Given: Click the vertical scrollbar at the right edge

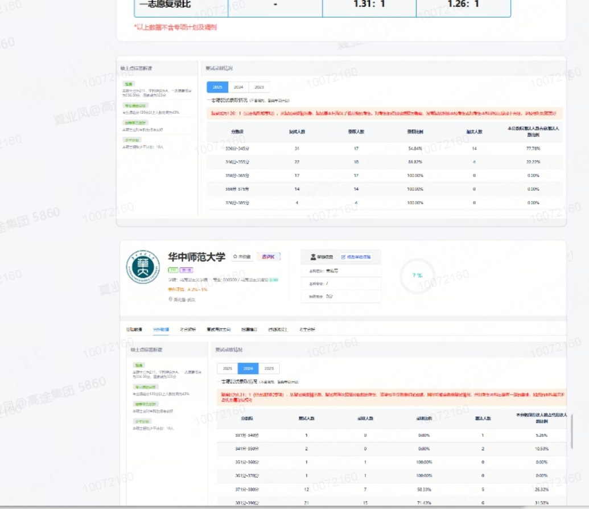Looking at the screenshot, I should [x=572, y=432].
